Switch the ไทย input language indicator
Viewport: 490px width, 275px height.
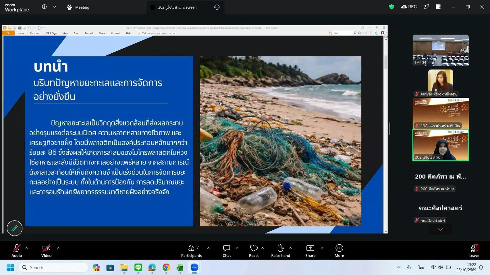(x=421, y=268)
